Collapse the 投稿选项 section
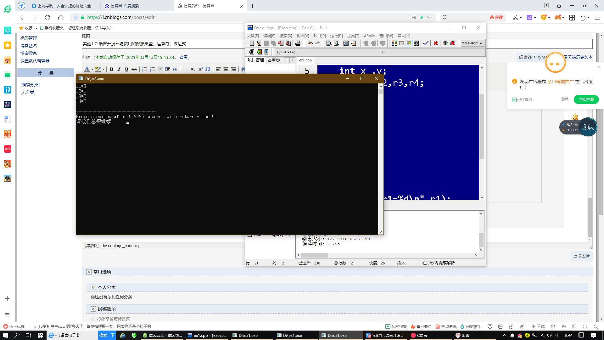 point(93,309)
